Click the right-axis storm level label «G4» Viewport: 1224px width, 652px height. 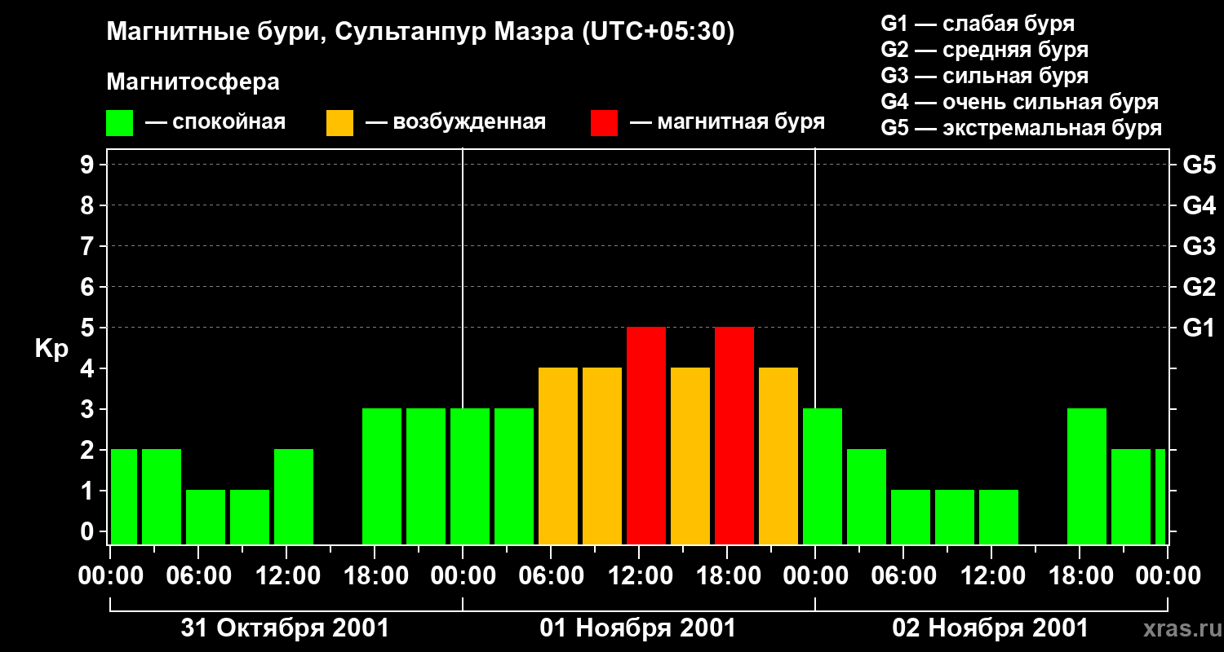click(1199, 205)
